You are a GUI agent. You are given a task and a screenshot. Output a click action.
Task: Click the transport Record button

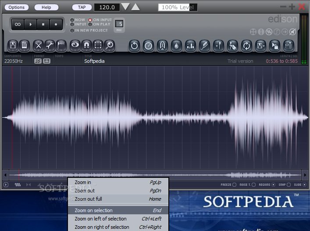point(56,24)
